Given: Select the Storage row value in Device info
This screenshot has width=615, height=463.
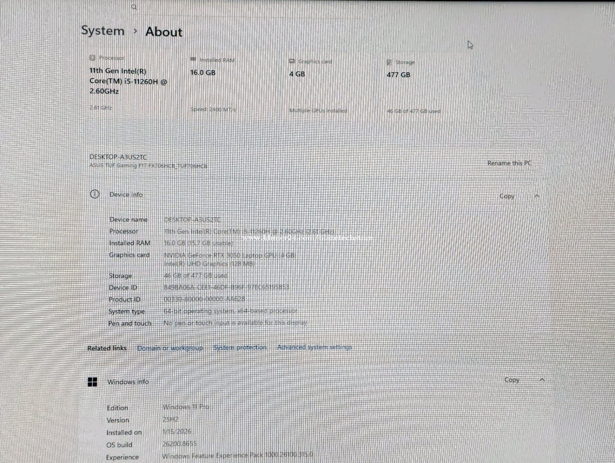Looking at the screenshot, I should tap(196, 276).
